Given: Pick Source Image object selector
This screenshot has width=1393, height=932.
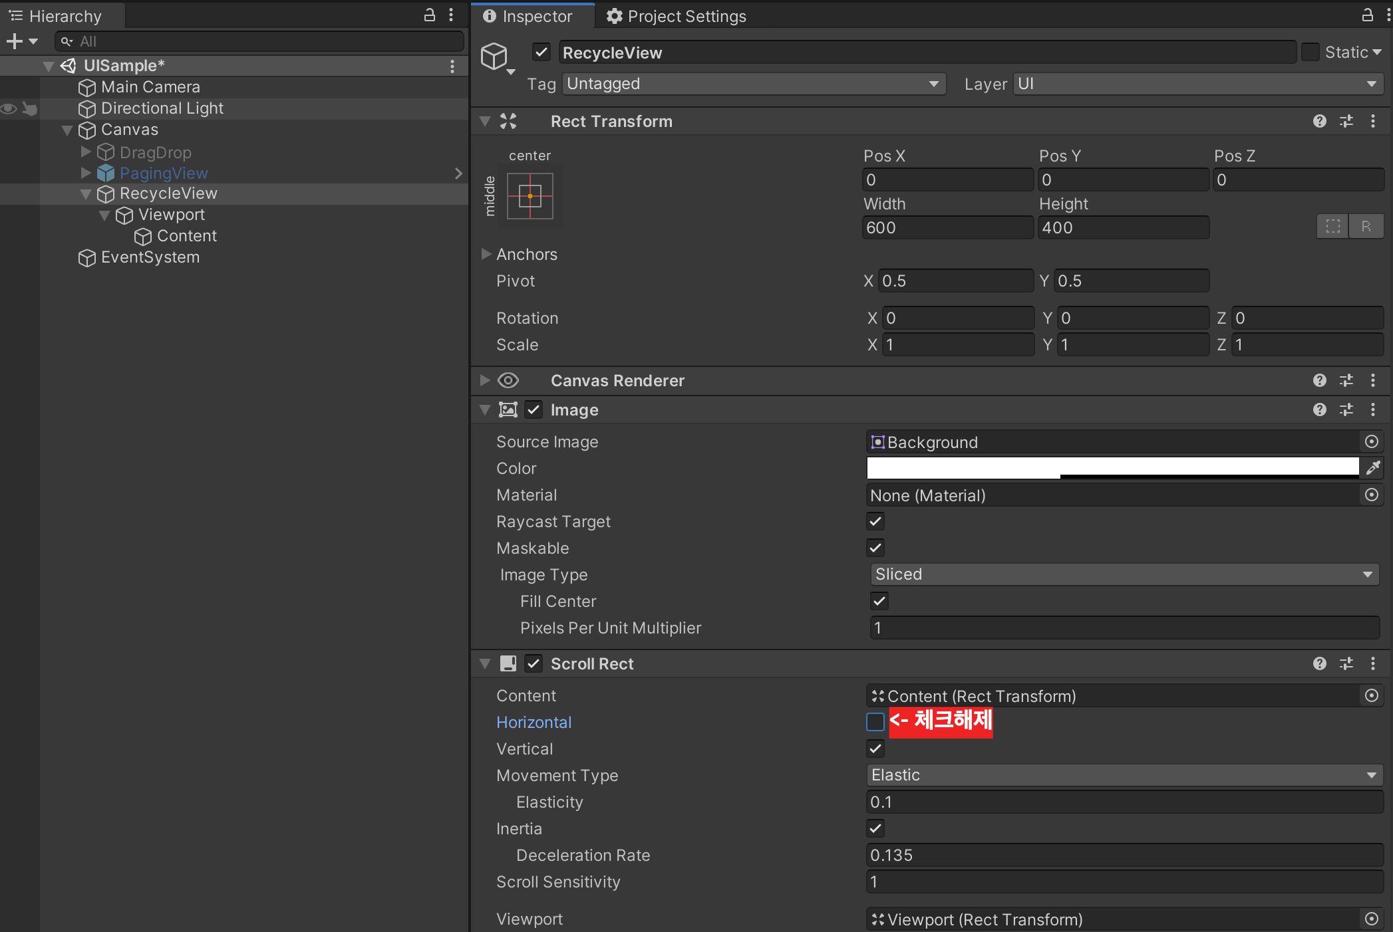Looking at the screenshot, I should [1372, 442].
